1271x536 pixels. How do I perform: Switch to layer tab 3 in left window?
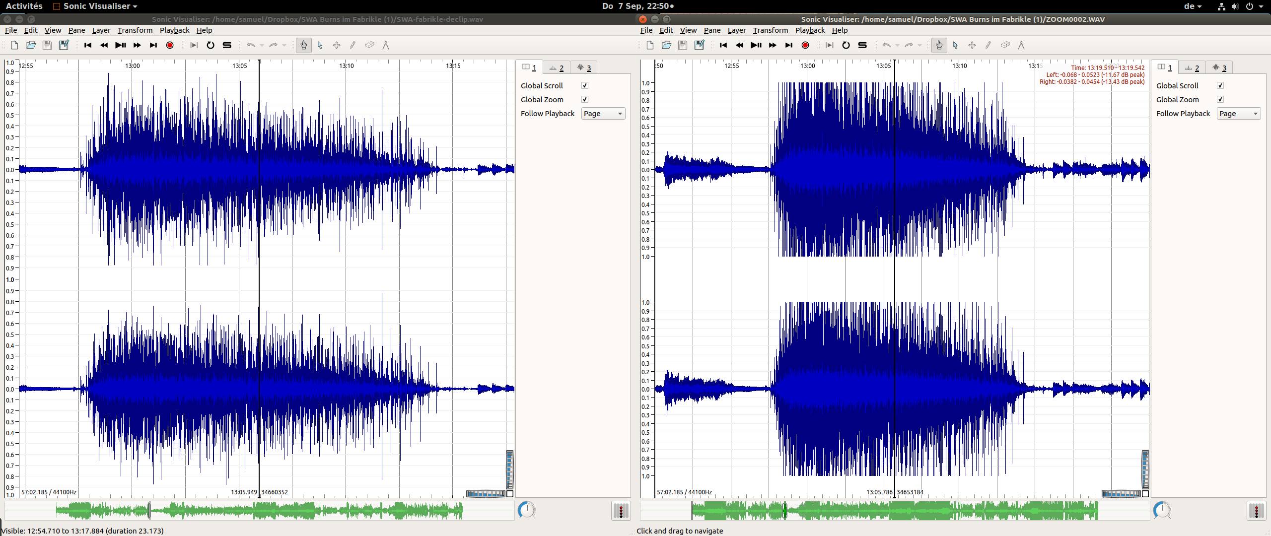583,67
